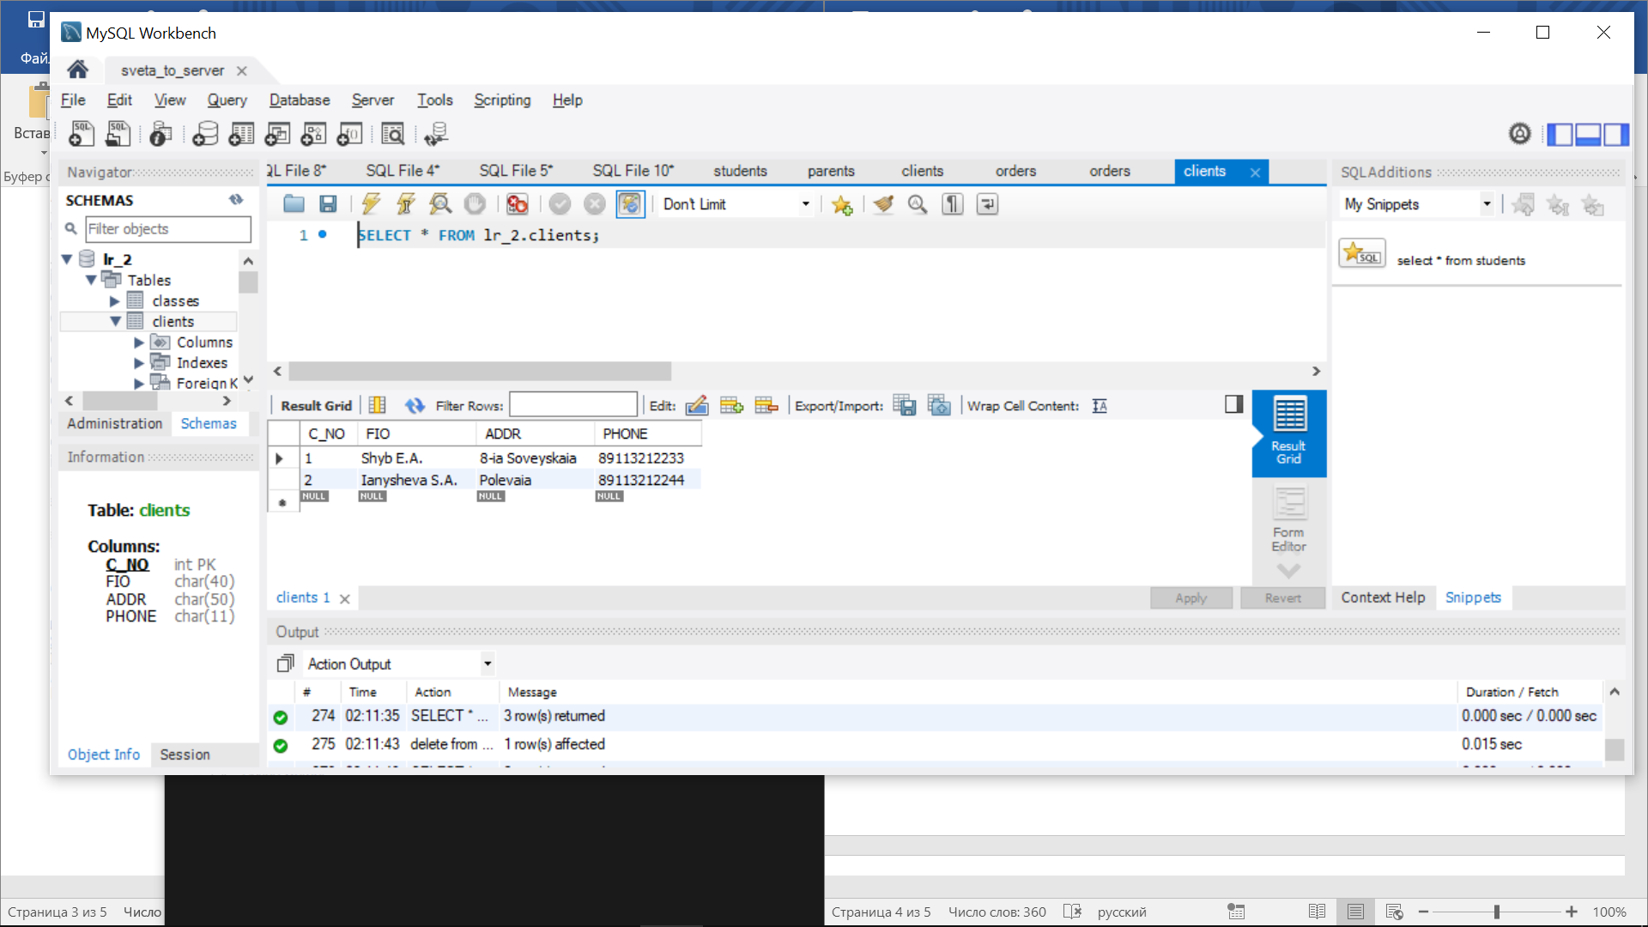Expand the classes table
This screenshot has width=1648, height=927.
[115, 301]
